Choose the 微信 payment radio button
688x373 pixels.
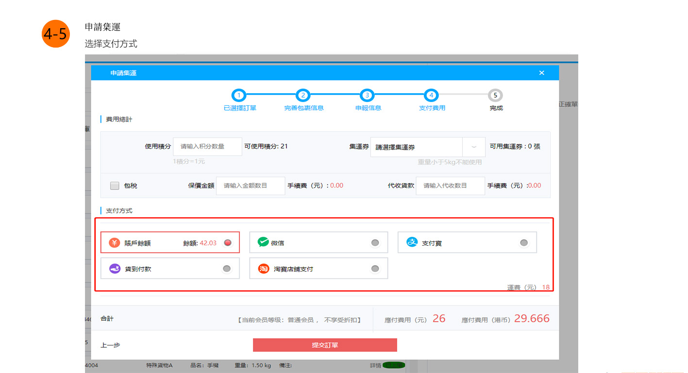click(x=375, y=243)
